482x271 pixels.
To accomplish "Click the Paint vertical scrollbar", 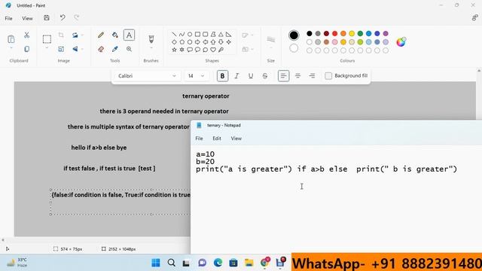I will click(x=479, y=154).
